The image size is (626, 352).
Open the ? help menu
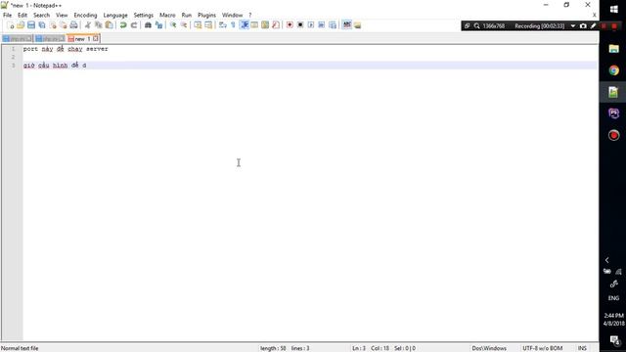pos(250,16)
